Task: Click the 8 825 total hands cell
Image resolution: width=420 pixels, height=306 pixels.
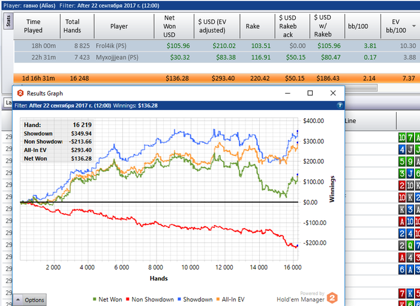Action: (82, 46)
